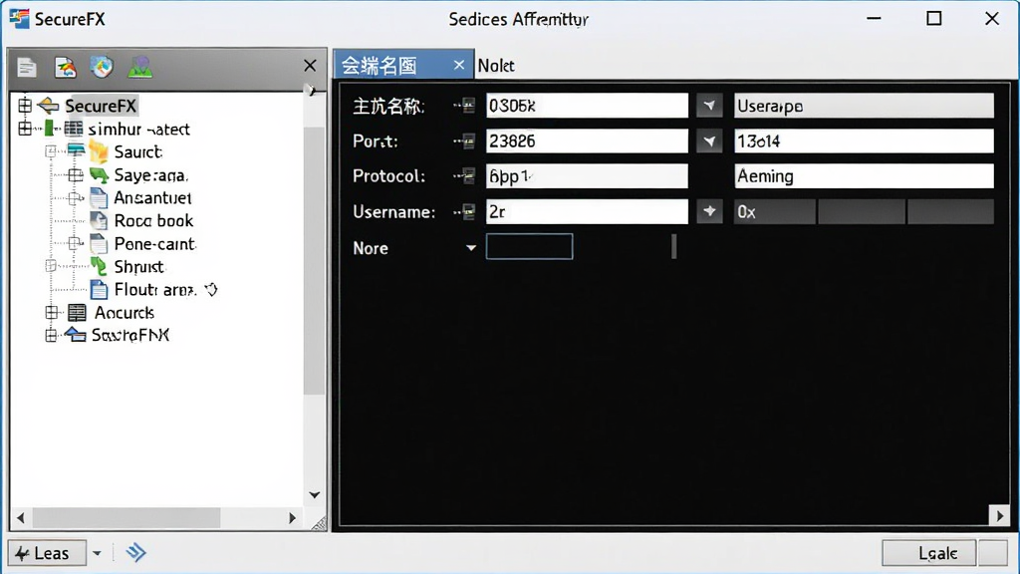
Task: Switch to the Nolet tab
Action: (x=496, y=65)
